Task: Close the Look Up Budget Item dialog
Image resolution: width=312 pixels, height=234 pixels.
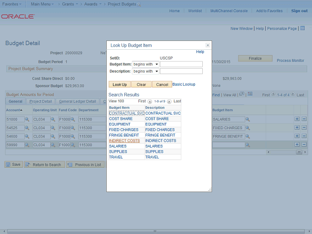Action: coord(208,45)
